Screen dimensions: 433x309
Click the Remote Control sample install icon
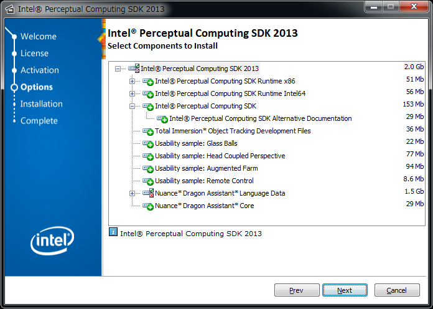(148, 181)
